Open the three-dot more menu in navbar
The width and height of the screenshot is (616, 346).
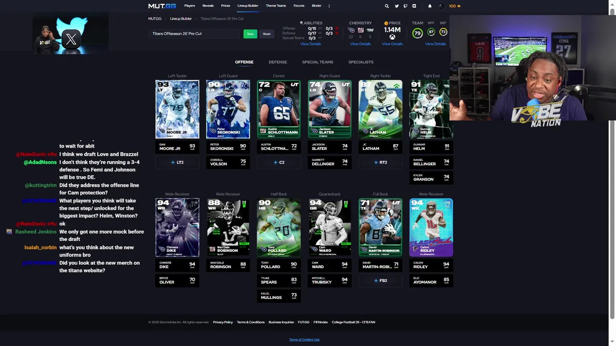pyautogui.click(x=329, y=6)
